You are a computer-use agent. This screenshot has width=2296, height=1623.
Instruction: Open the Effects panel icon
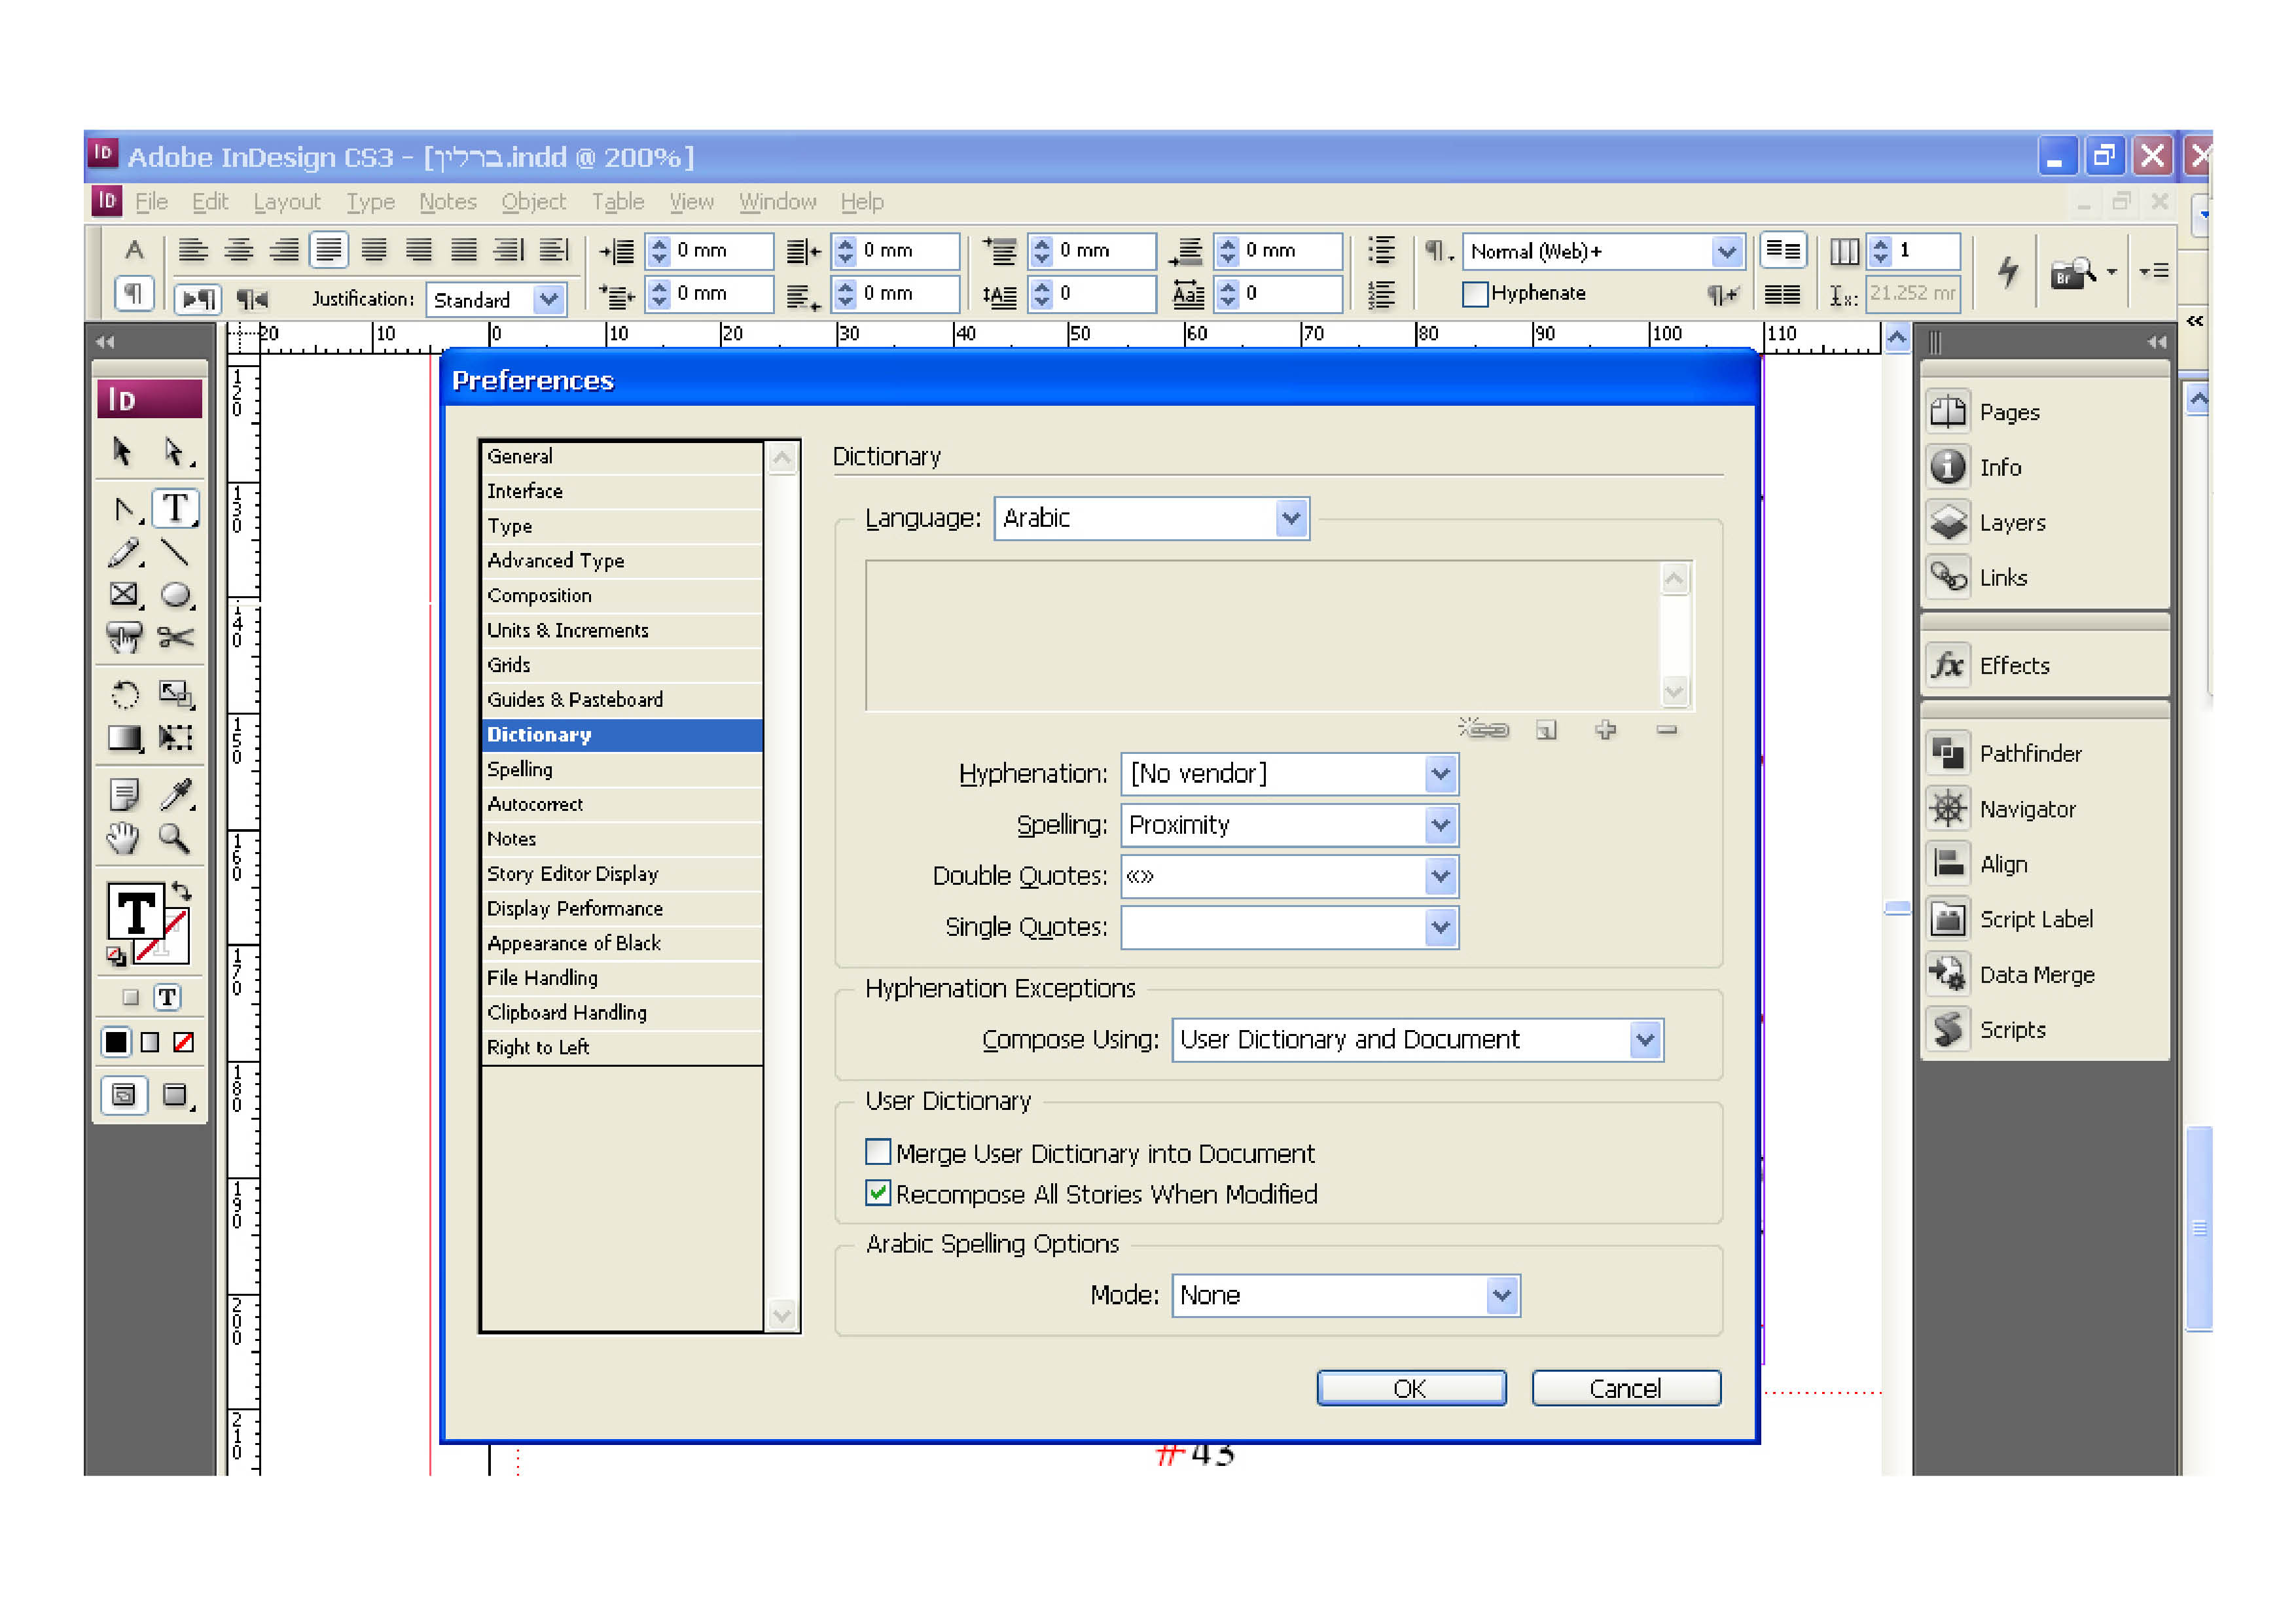click(1948, 666)
